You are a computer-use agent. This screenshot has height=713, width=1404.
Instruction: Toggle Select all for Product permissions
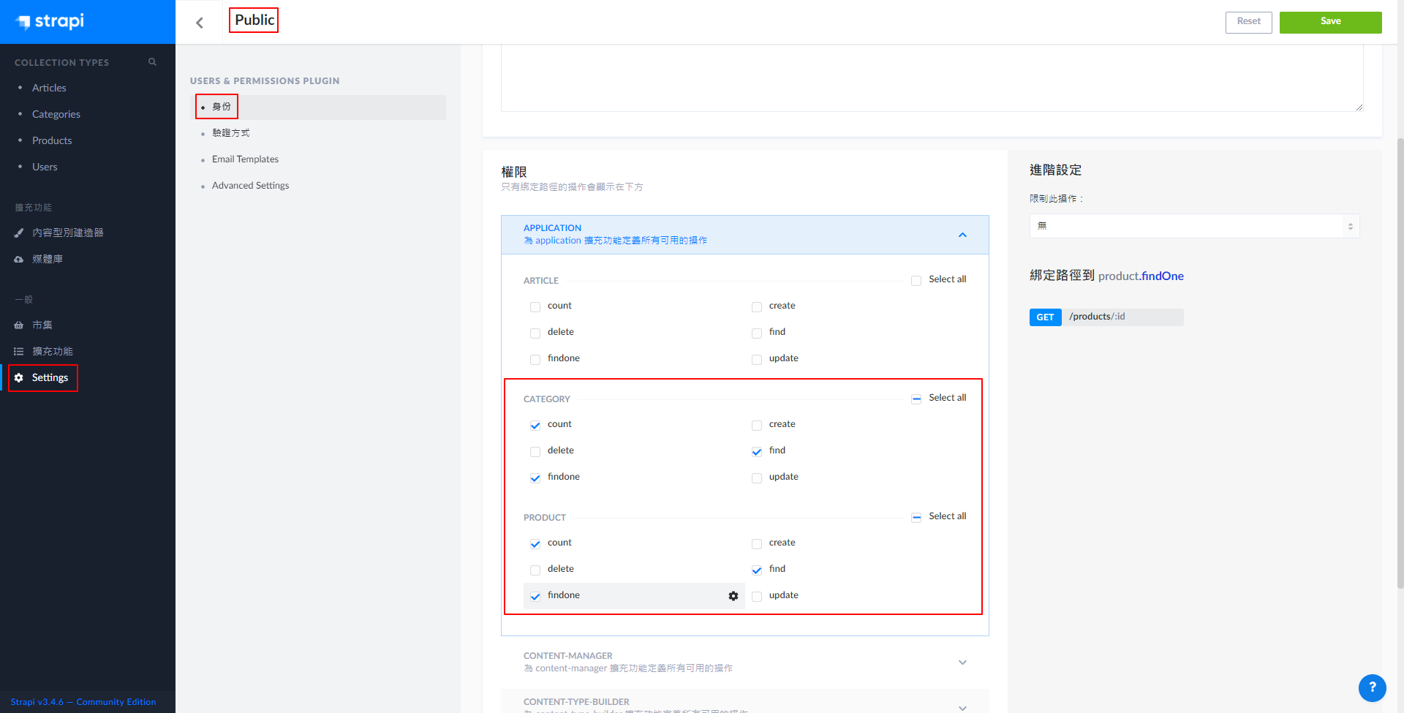[916, 518]
